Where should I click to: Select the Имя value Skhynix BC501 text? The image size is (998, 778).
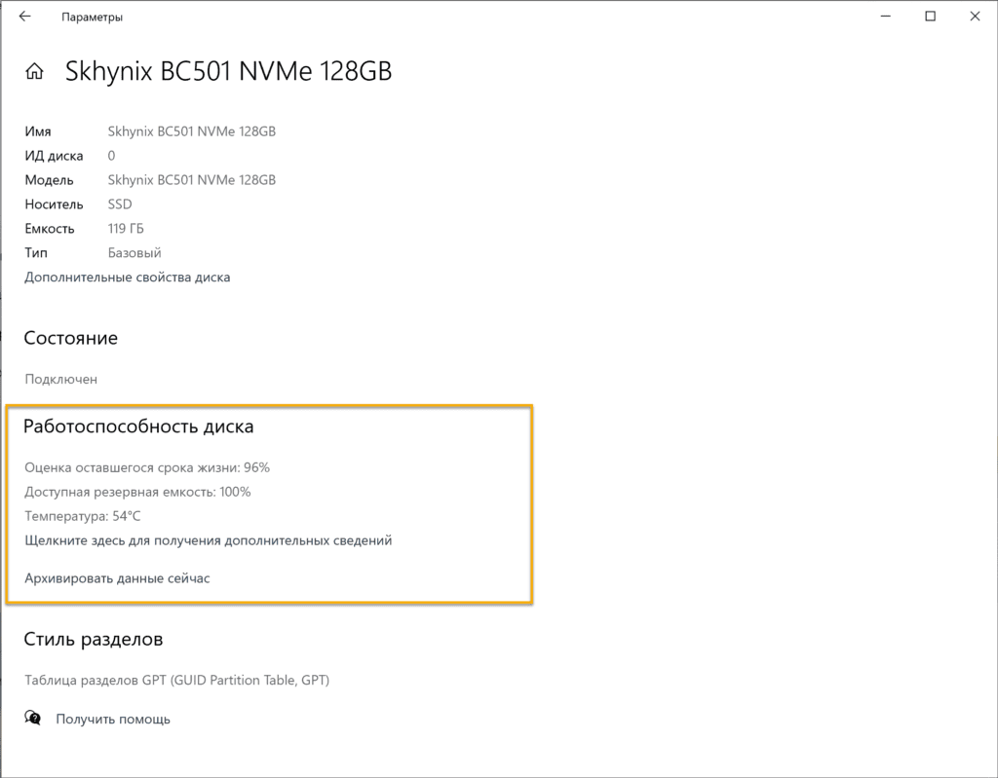192,131
